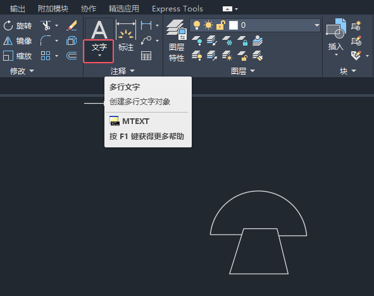Open the Collaborate (协作) tab
This screenshot has height=296, width=374.
(89, 9)
